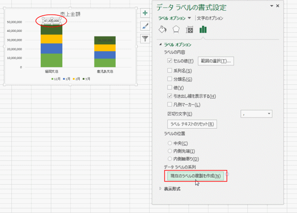Enable the 凡例マーカー checkbox

tap(170, 104)
